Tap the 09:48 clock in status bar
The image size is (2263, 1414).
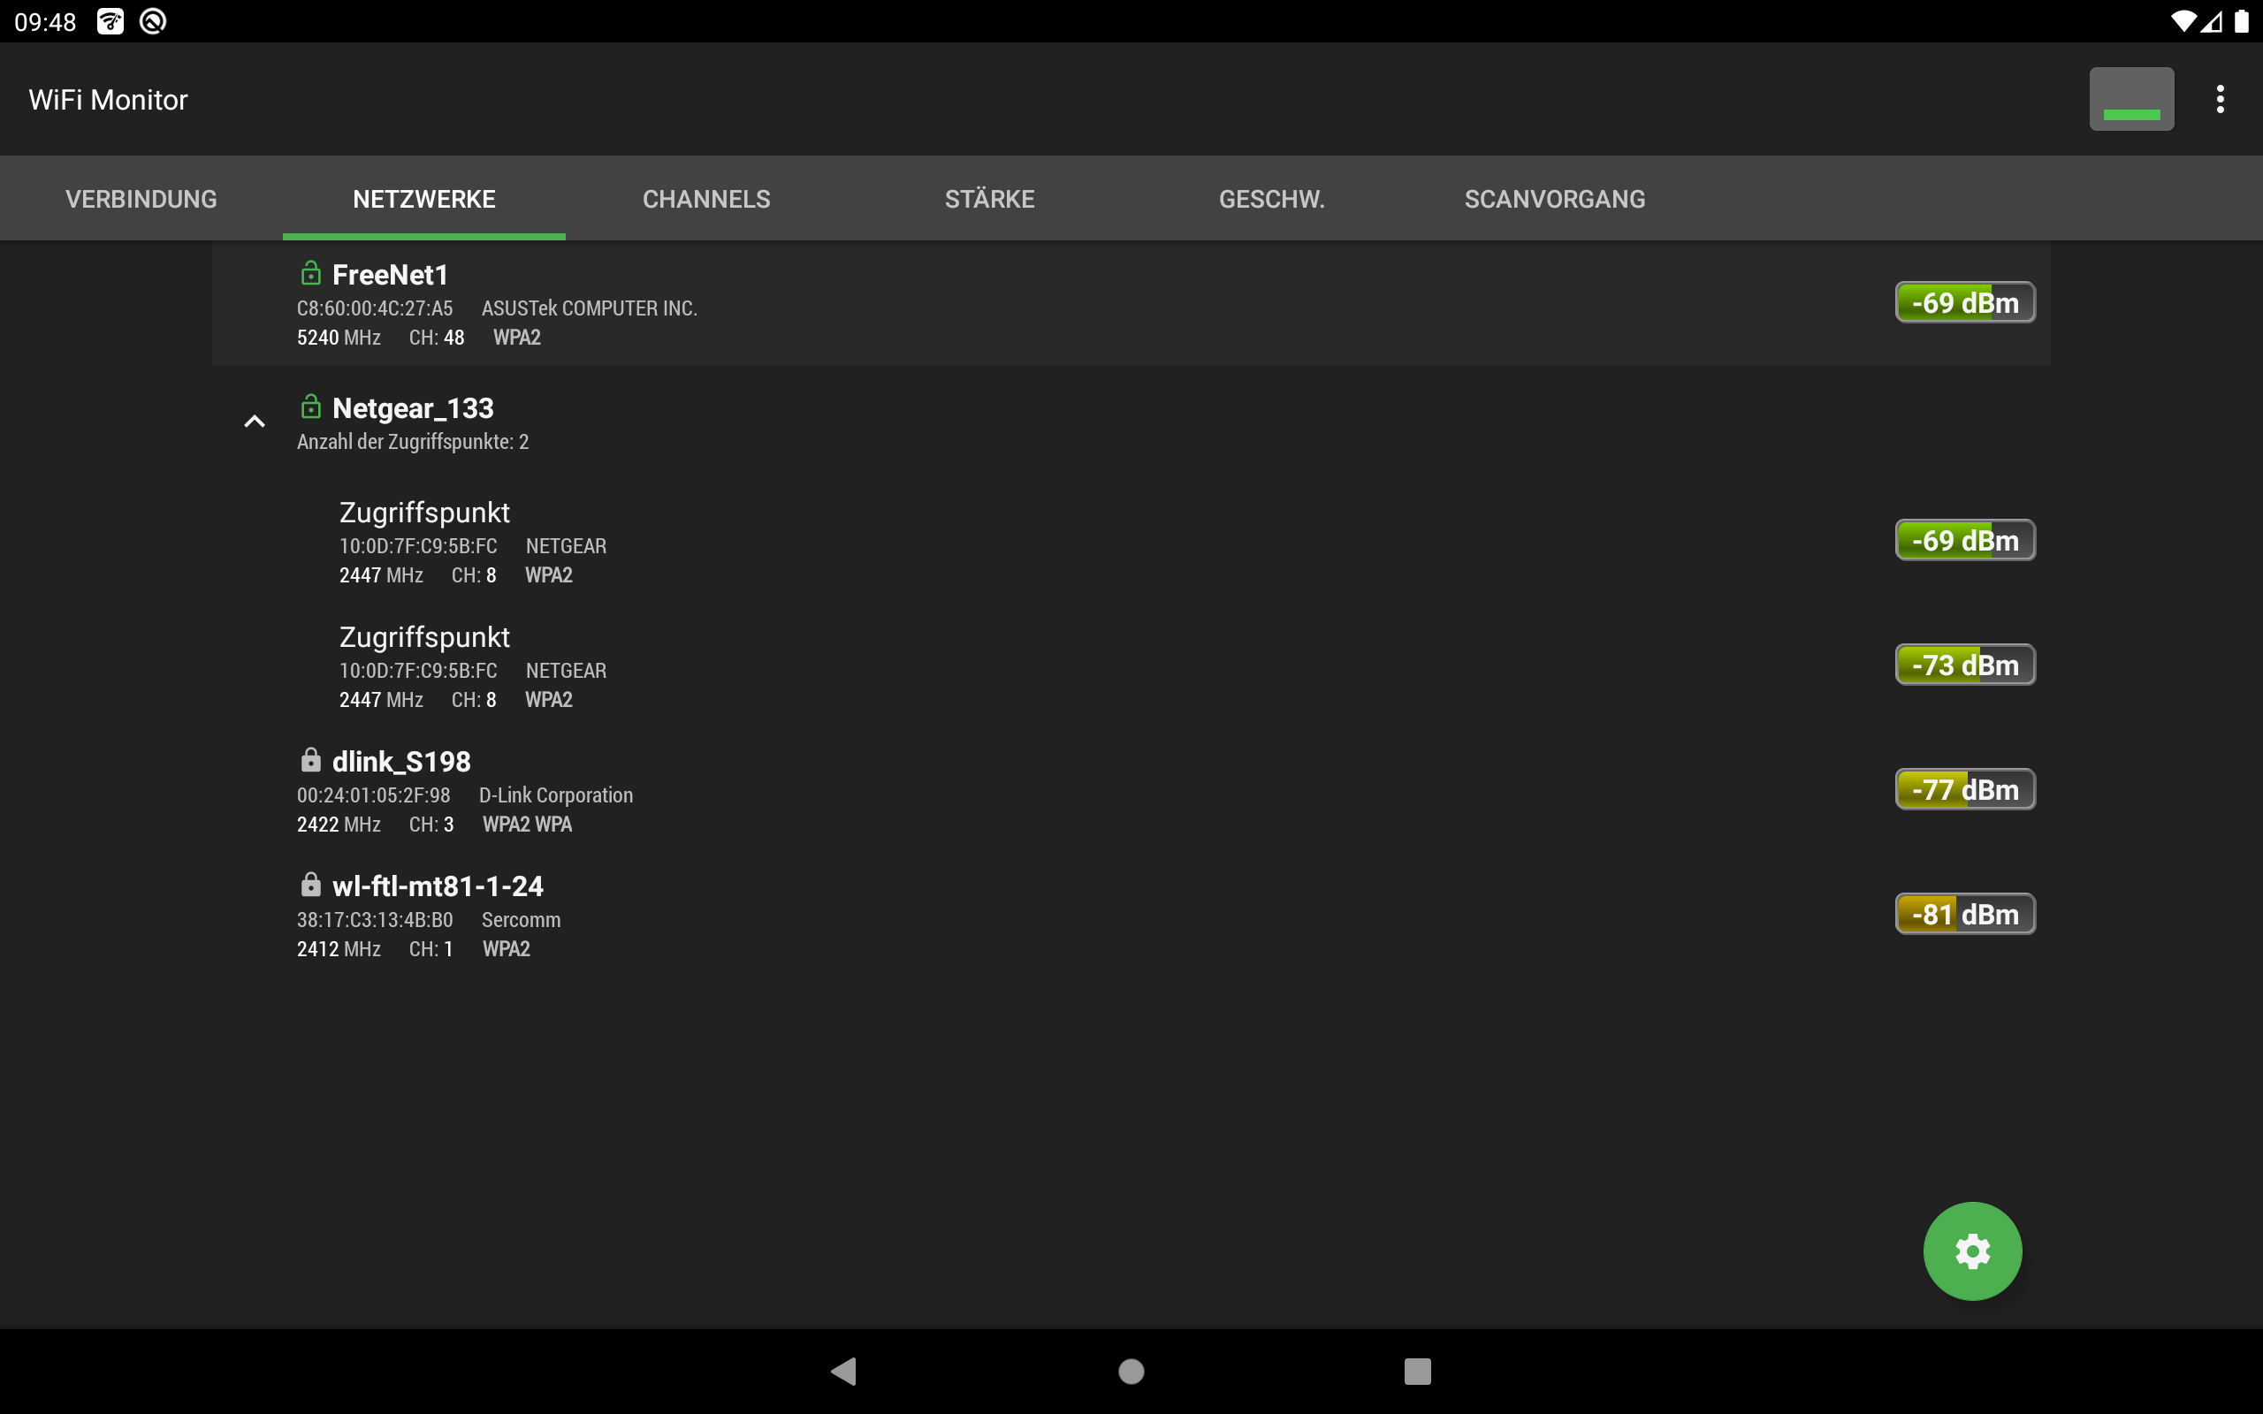pos(45,21)
